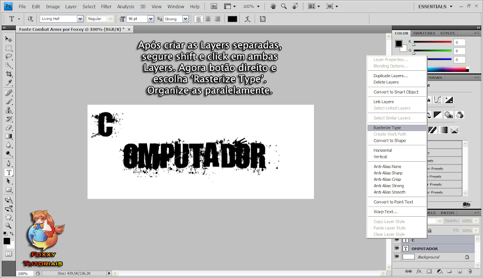The width and height of the screenshot is (483, 278).
Task: Switch to the Swatches tab
Action: pos(424,33)
